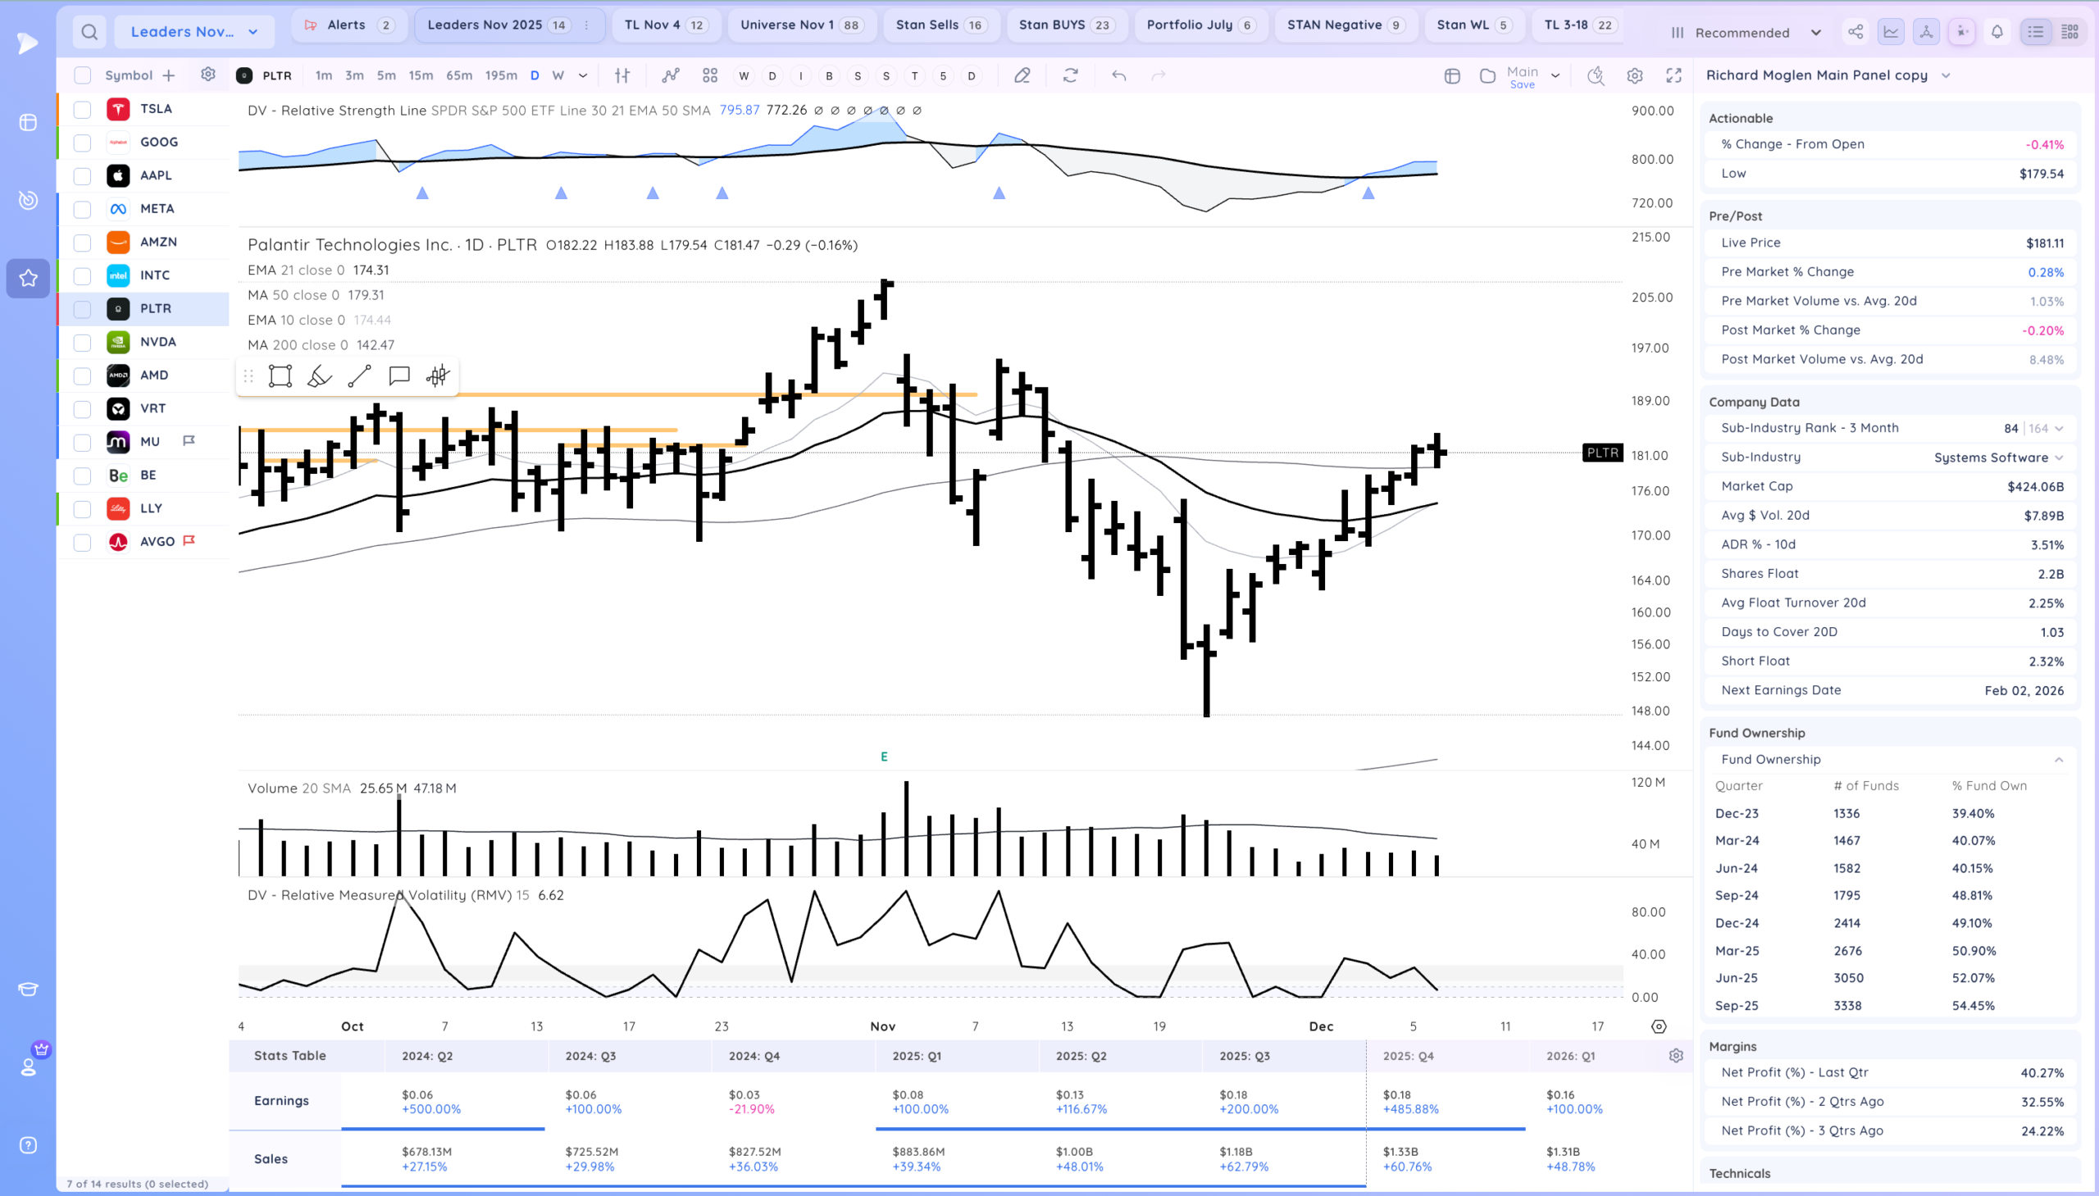Viewport: 2099px width, 1196px height.
Task: Open the Leaders Nov watchlist dropdown
Action: point(194,32)
